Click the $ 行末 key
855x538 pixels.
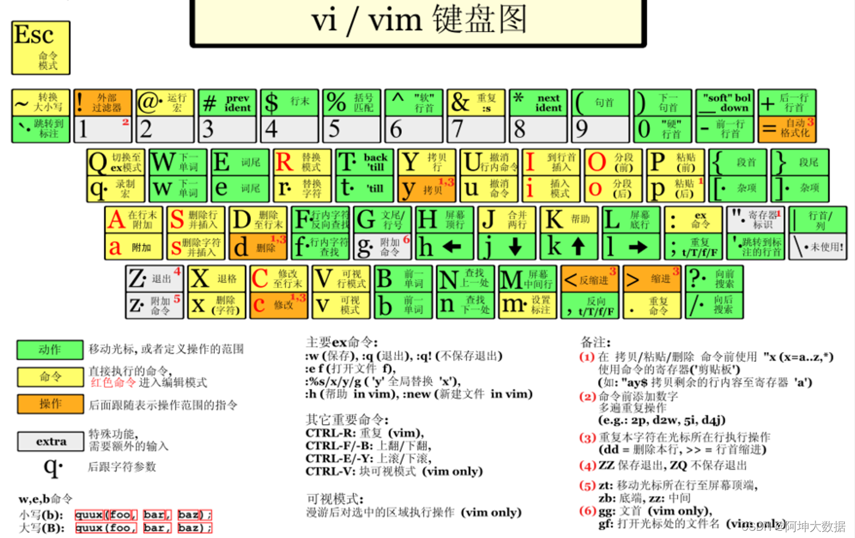(x=289, y=102)
